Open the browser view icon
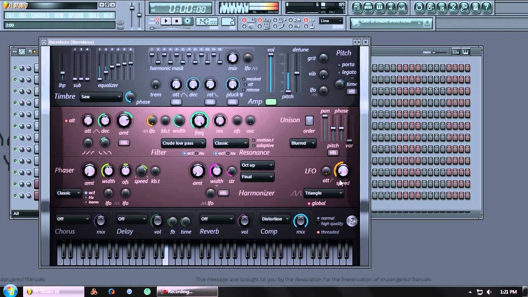 click(x=390, y=7)
